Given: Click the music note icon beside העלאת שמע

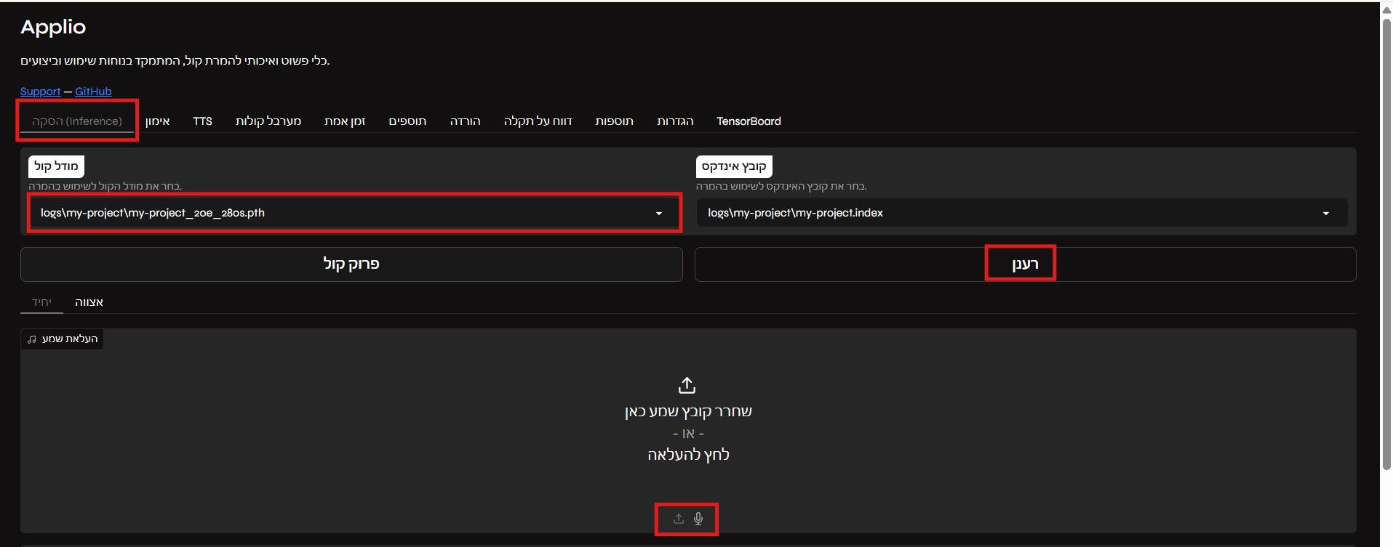Looking at the screenshot, I should tap(32, 339).
